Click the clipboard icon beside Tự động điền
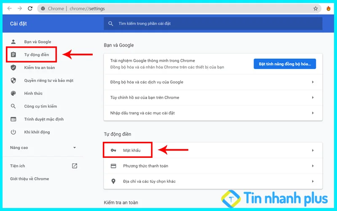Image resolution: width=337 pixels, height=211 pixels. [x=13, y=54]
